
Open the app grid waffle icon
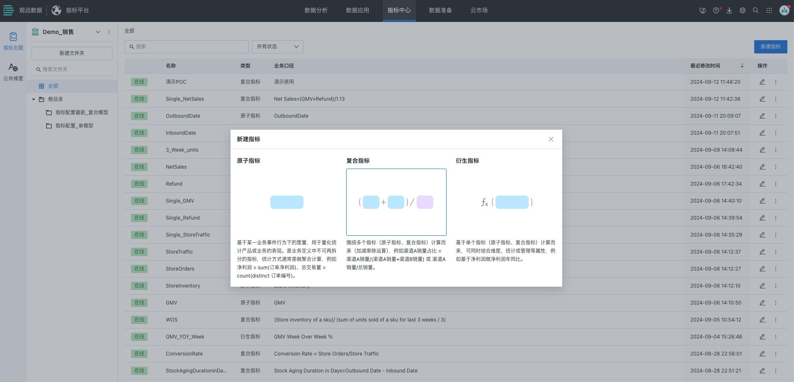769,10
